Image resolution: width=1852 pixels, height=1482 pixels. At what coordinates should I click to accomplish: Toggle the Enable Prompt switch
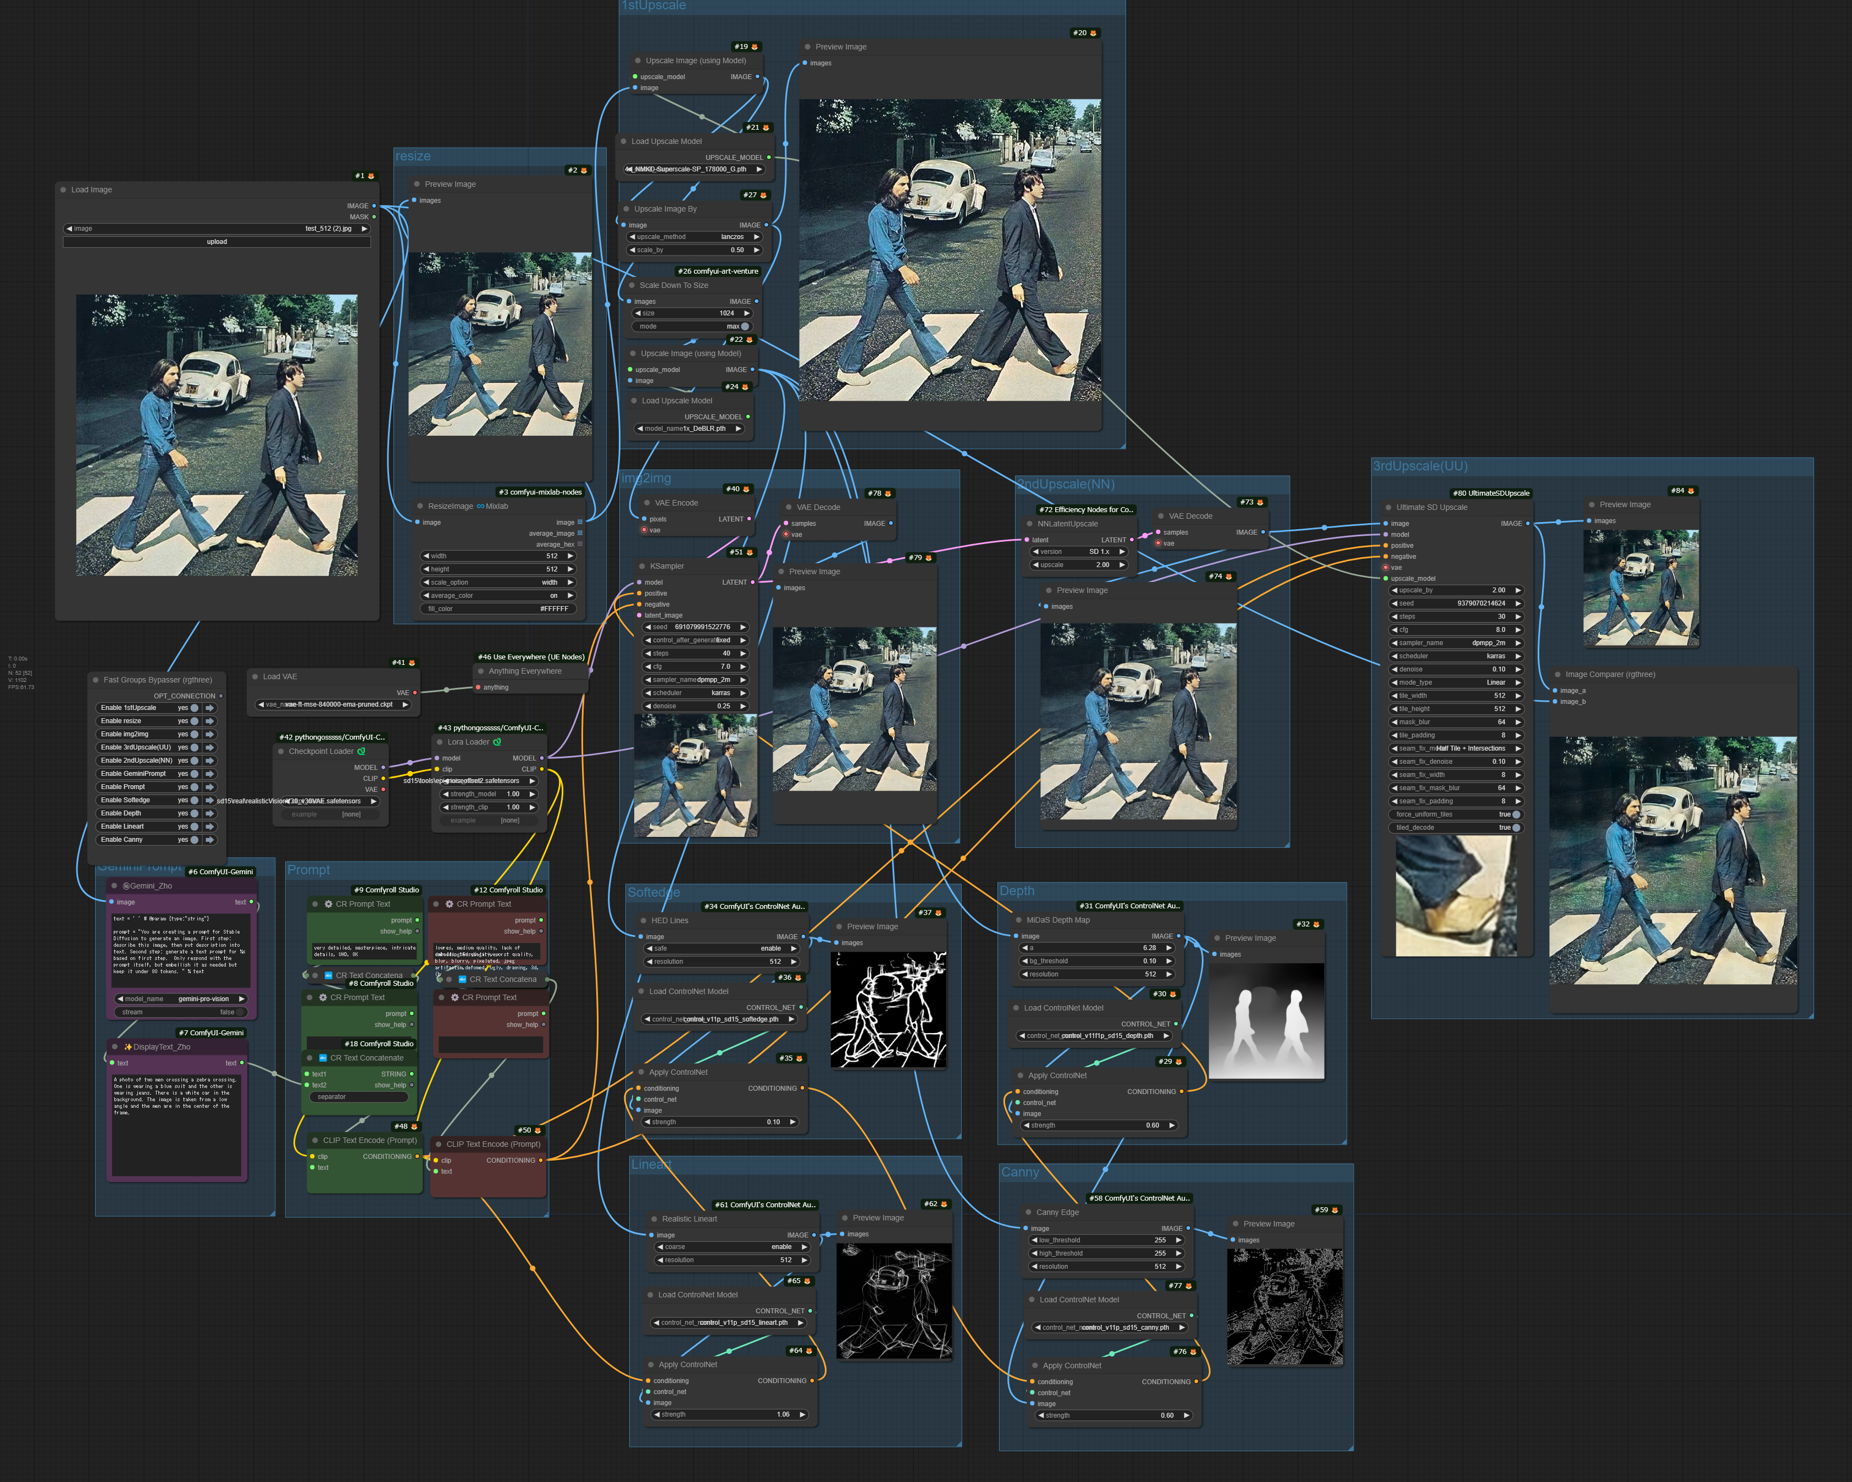[x=194, y=787]
